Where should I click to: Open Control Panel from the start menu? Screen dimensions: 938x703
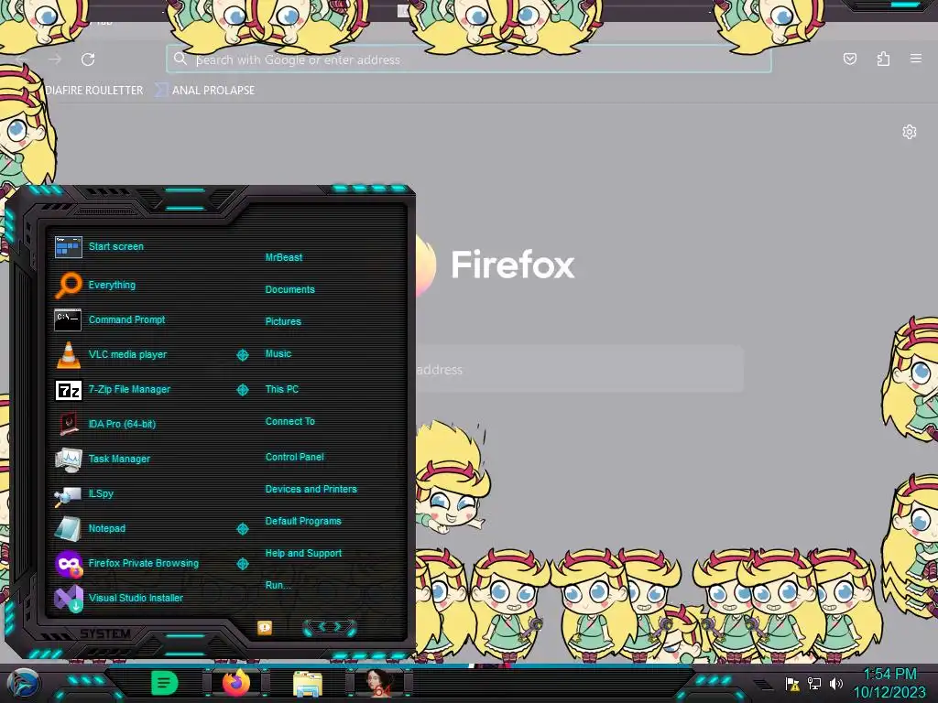click(294, 457)
